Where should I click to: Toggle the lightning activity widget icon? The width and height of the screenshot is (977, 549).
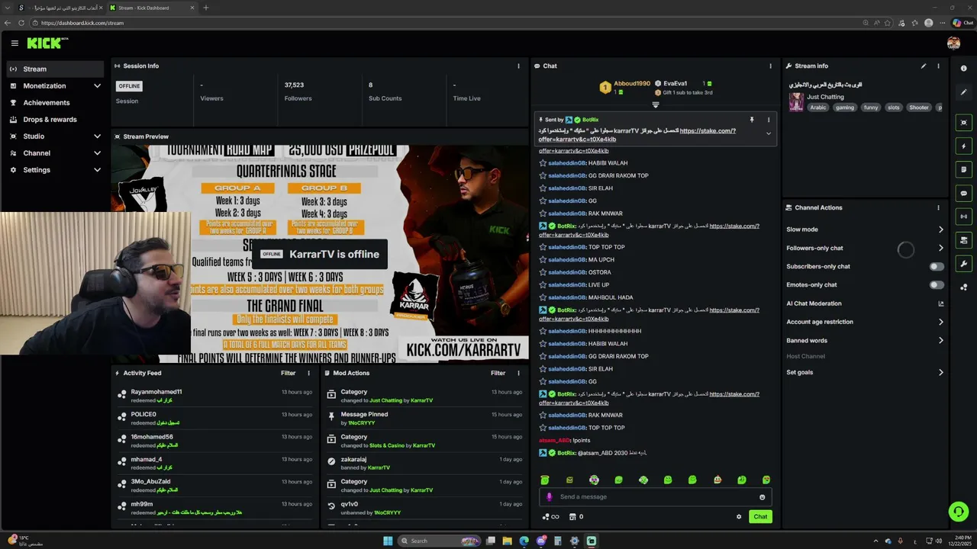(x=964, y=146)
